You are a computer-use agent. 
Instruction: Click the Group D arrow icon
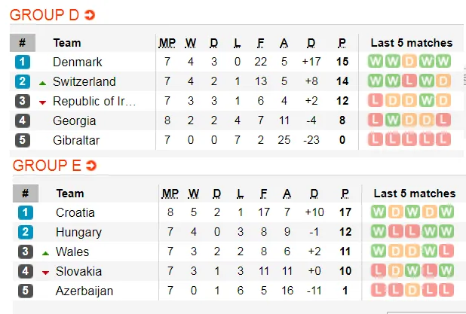(x=90, y=15)
